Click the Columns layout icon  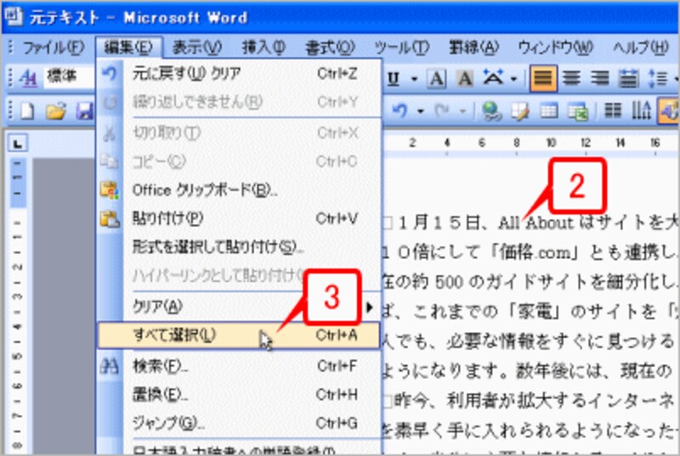612,110
